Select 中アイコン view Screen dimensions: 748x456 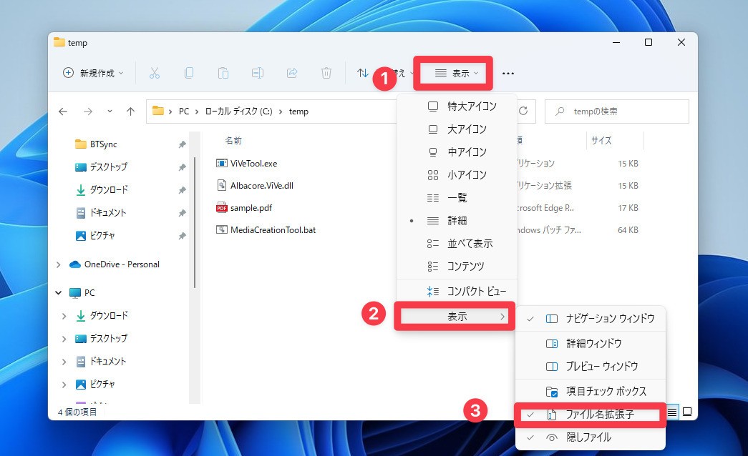tap(457, 152)
